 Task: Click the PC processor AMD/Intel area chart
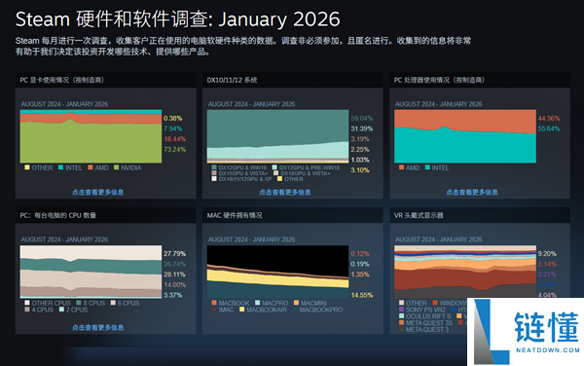coord(465,136)
